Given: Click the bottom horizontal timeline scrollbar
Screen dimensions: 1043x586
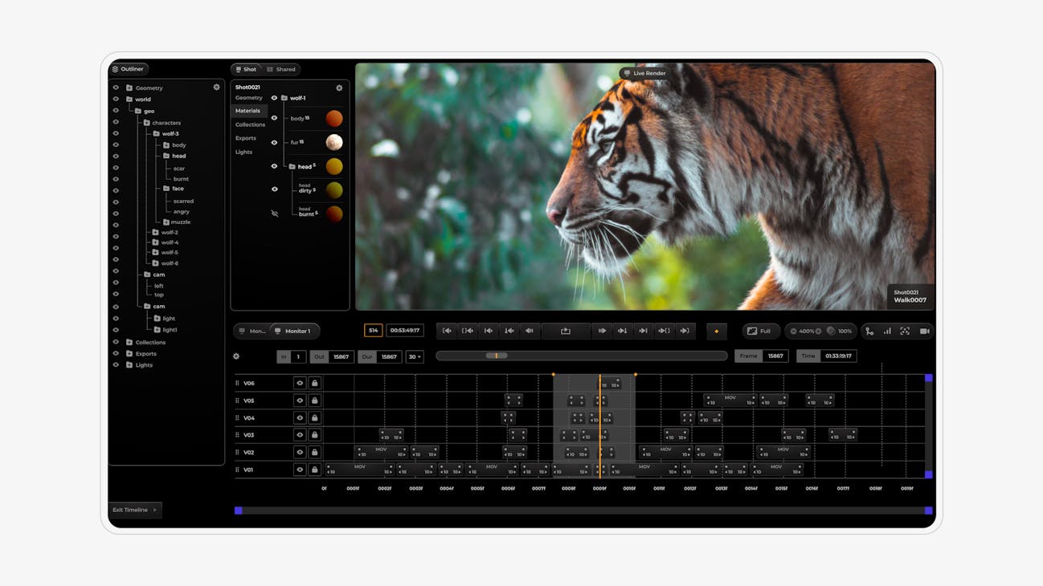Looking at the screenshot, I should (583, 511).
